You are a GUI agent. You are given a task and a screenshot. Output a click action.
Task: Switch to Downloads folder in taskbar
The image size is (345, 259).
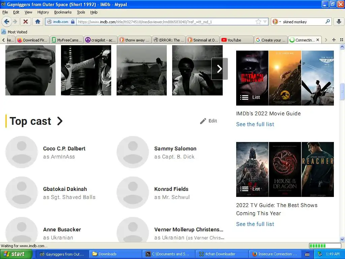(116, 254)
